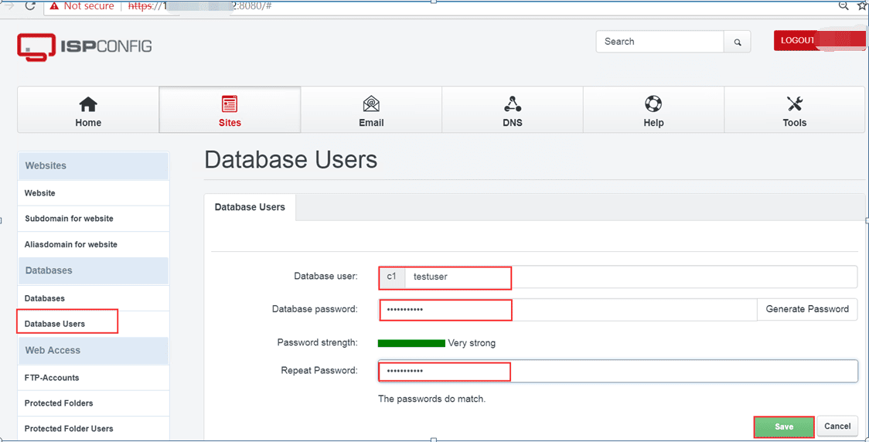The height and width of the screenshot is (442, 869).
Task: Open the Home tab label
Action: click(x=88, y=122)
